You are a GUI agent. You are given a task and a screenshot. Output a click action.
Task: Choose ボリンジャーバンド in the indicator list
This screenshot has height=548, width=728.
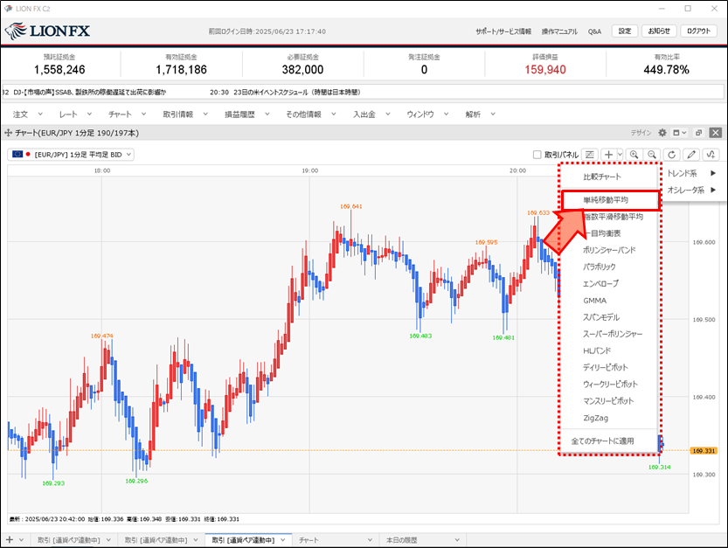pos(609,250)
